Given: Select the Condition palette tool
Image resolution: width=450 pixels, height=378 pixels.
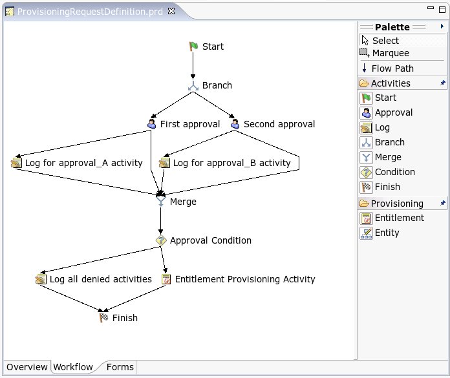Looking at the screenshot, I should coord(394,173).
